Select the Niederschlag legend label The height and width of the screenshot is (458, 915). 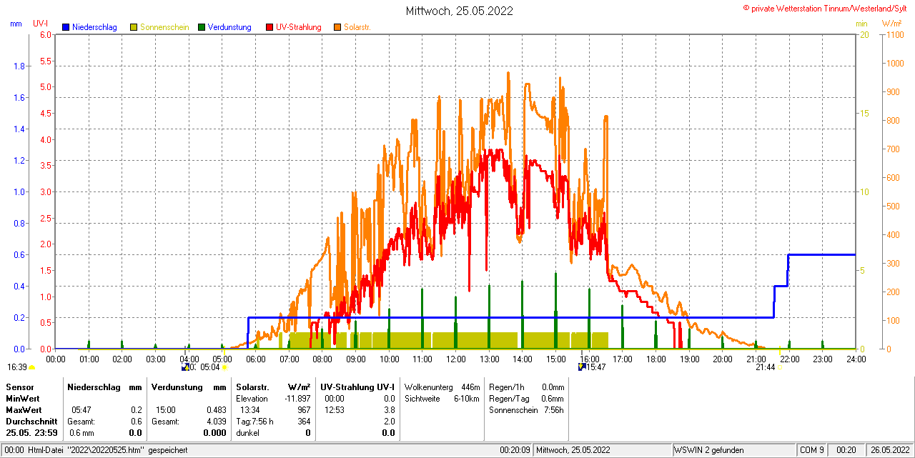tap(94, 27)
